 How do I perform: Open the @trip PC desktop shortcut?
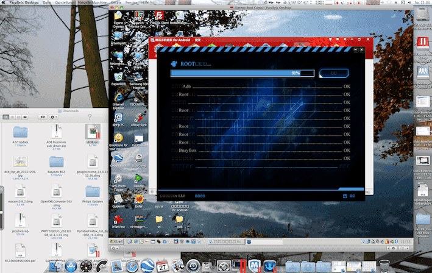point(118,119)
